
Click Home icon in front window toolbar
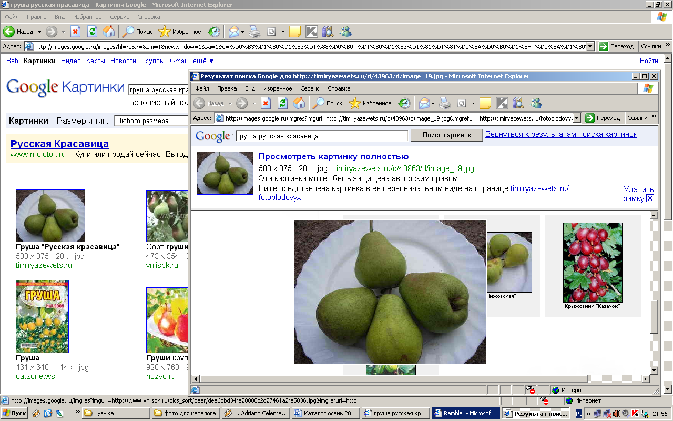299,103
